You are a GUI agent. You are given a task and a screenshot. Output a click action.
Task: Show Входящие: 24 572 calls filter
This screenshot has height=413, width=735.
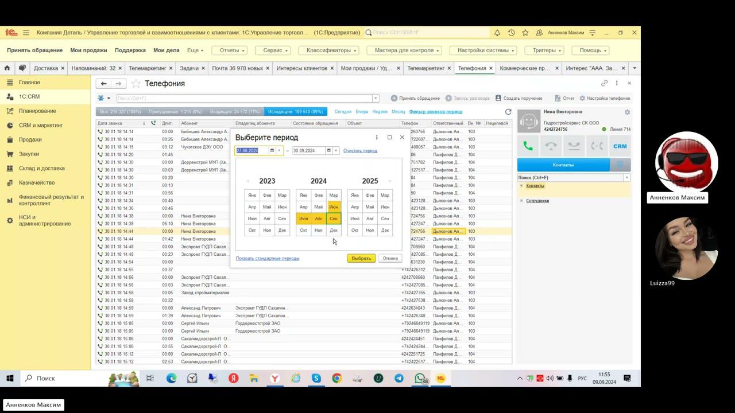[235, 112]
